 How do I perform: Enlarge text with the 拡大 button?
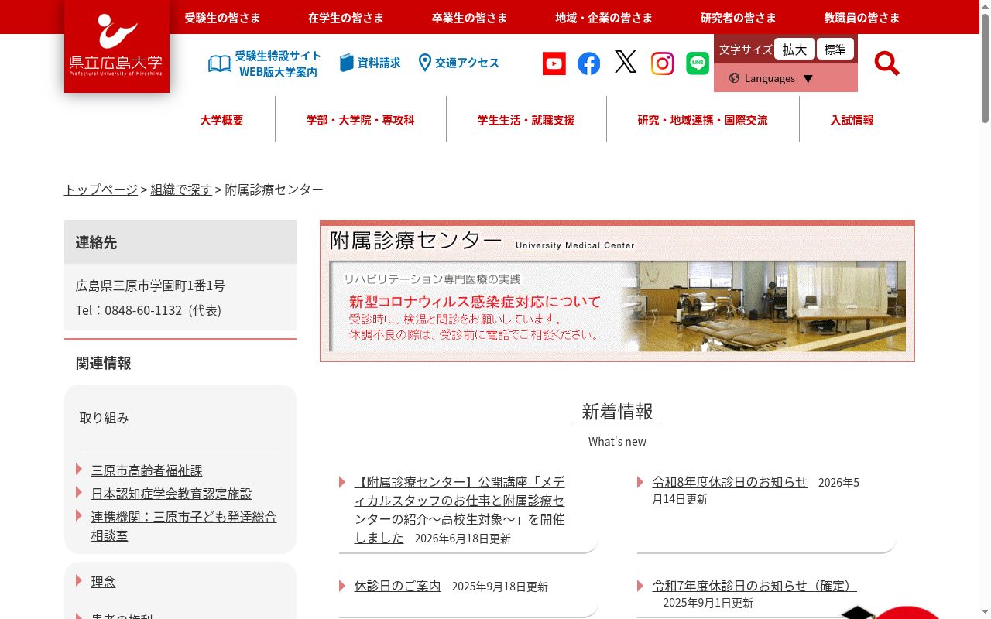794,50
